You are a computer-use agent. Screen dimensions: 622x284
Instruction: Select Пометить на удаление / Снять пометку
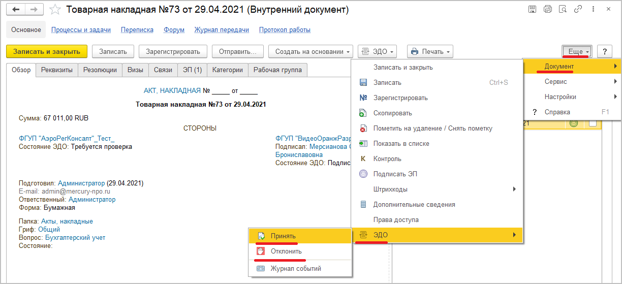point(437,128)
